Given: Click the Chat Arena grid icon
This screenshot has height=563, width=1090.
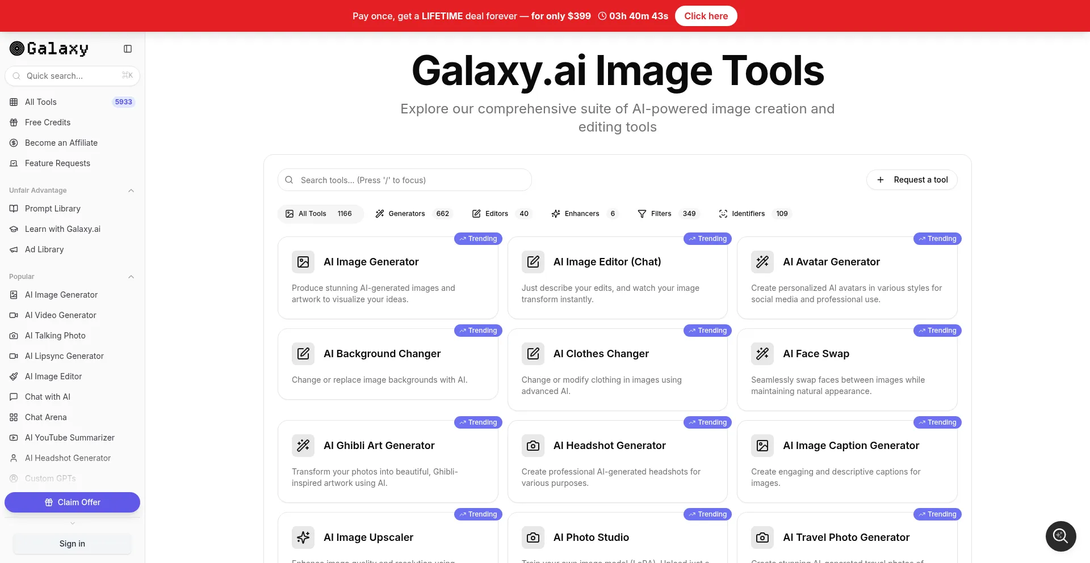Looking at the screenshot, I should (x=14, y=417).
